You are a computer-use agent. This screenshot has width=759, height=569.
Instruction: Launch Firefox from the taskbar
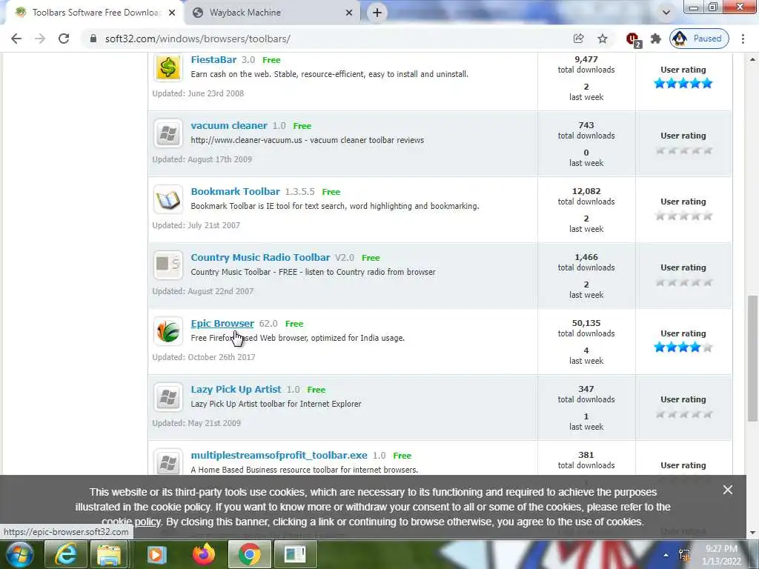(x=203, y=554)
